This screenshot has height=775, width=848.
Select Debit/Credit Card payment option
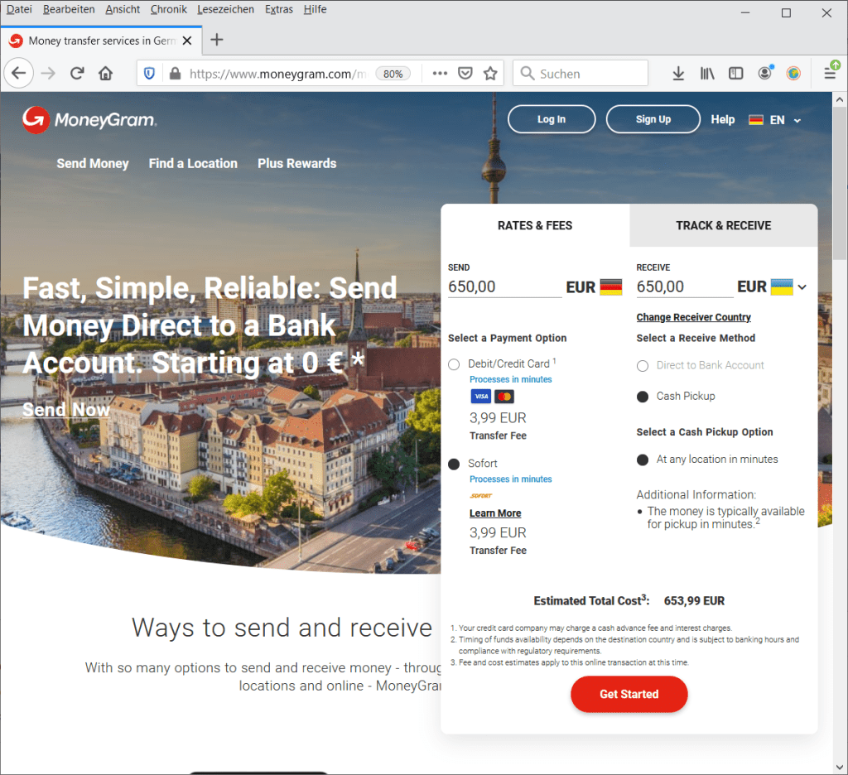(x=454, y=364)
